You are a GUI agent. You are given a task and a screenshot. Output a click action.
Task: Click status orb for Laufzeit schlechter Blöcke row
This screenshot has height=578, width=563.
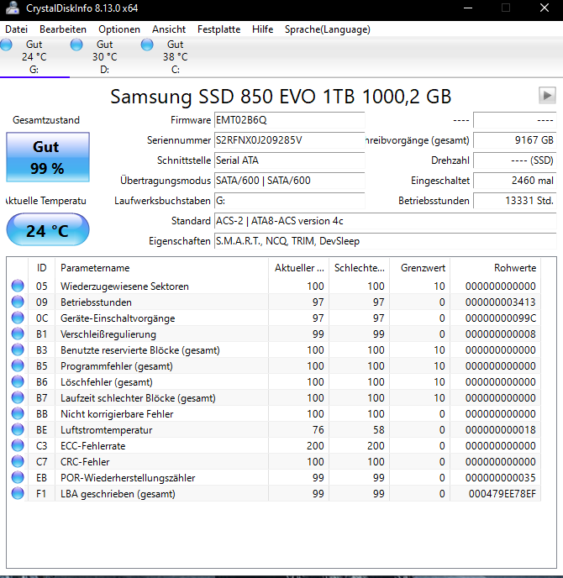click(18, 397)
